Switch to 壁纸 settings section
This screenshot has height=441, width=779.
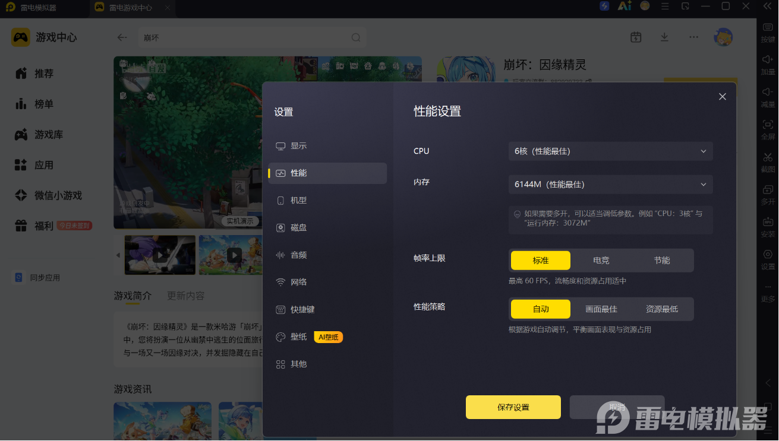pyautogui.click(x=327, y=337)
